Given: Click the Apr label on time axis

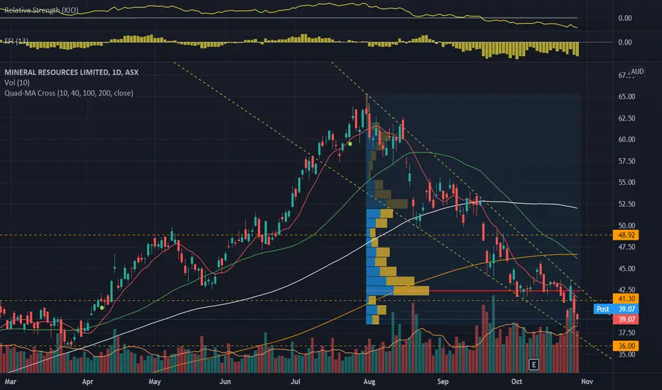Looking at the screenshot, I should pos(87,381).
